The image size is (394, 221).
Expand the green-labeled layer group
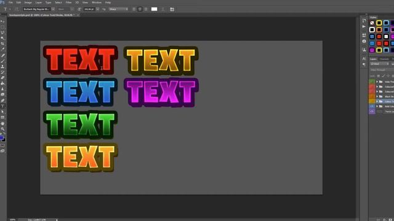pyautogui.click(x=377, y=82)
